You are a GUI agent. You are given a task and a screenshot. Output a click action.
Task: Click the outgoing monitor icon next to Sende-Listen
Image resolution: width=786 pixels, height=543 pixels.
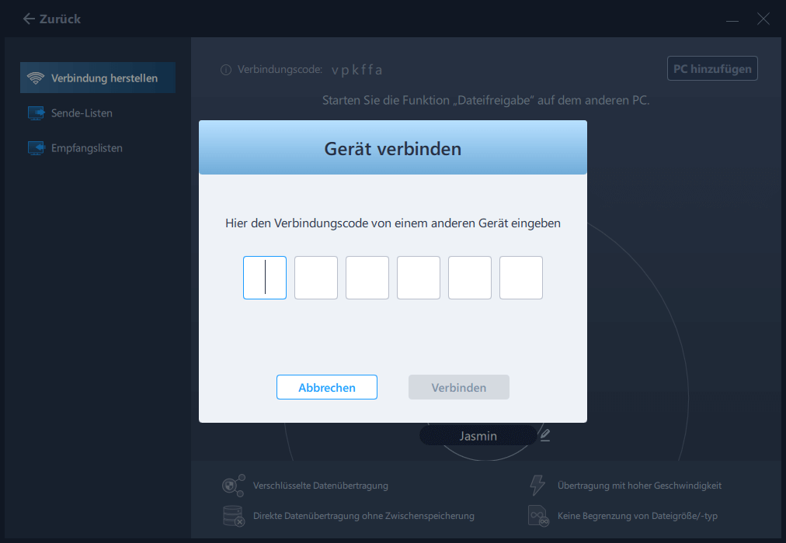point(37,112)
